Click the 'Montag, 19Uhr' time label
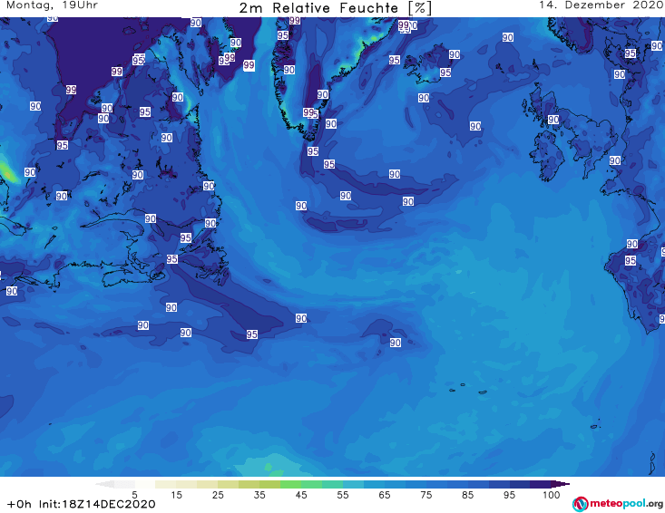The height and width of the screenshot is (513, 665). click(52, 5)
